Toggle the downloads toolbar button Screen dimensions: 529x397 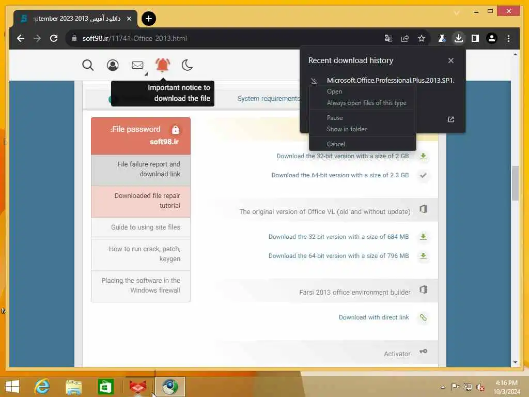pos(459,38)
